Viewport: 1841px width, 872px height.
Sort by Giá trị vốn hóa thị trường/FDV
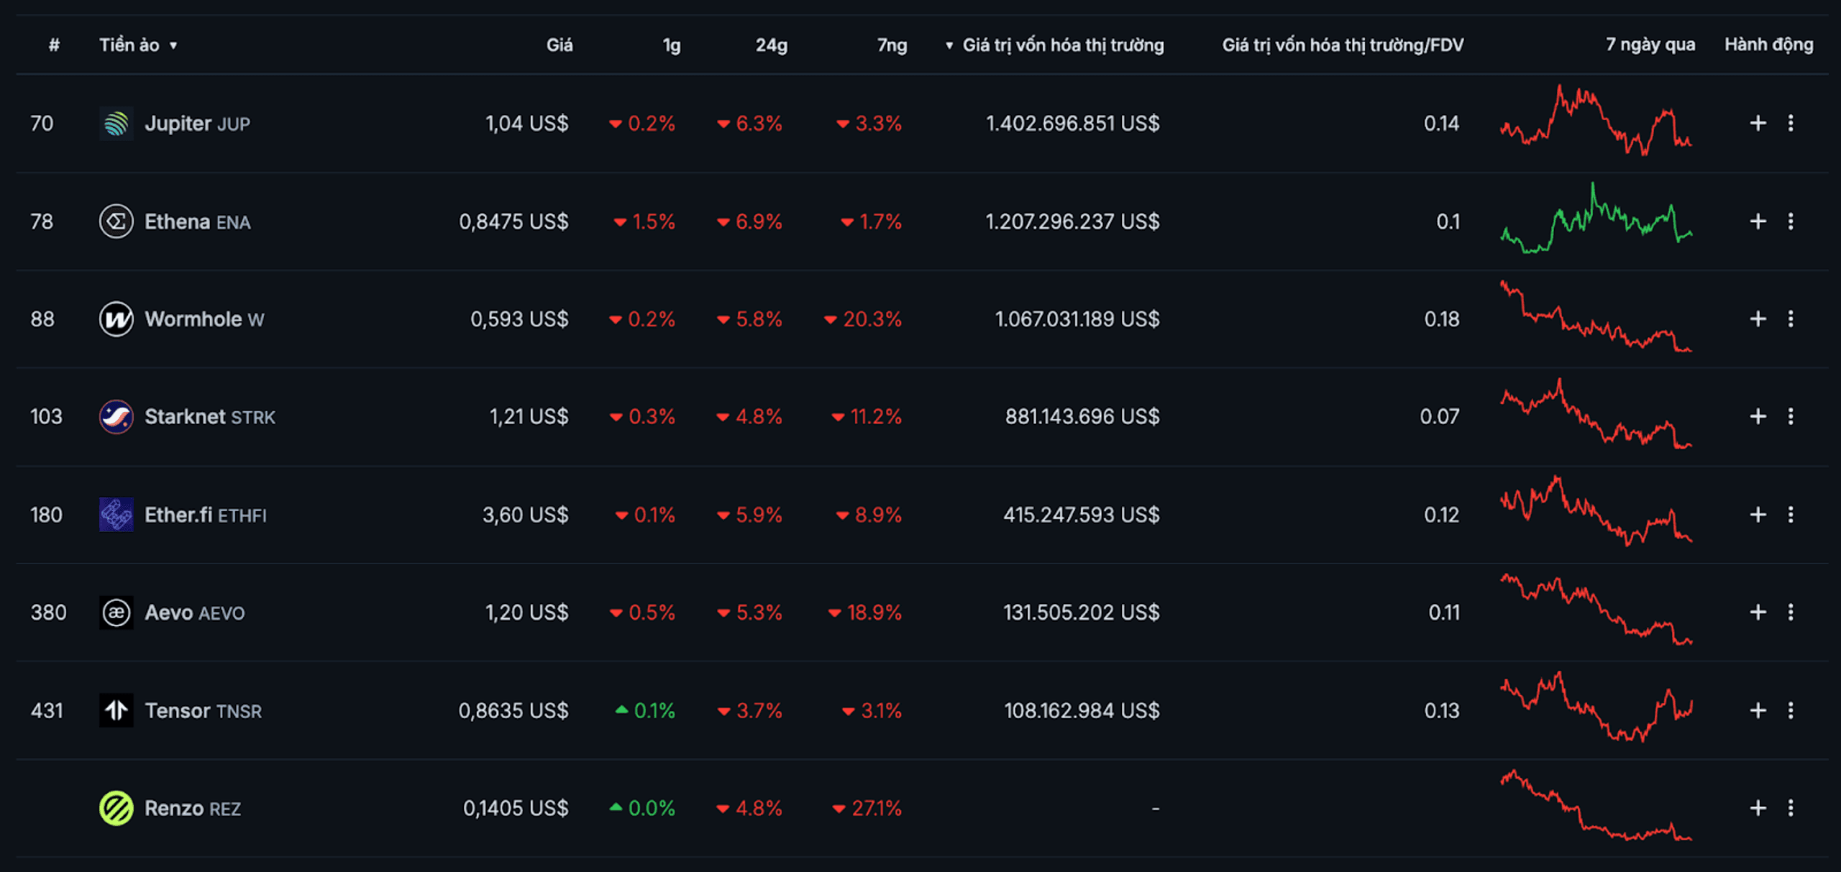pyautogui.click(x=1343, y=45)
